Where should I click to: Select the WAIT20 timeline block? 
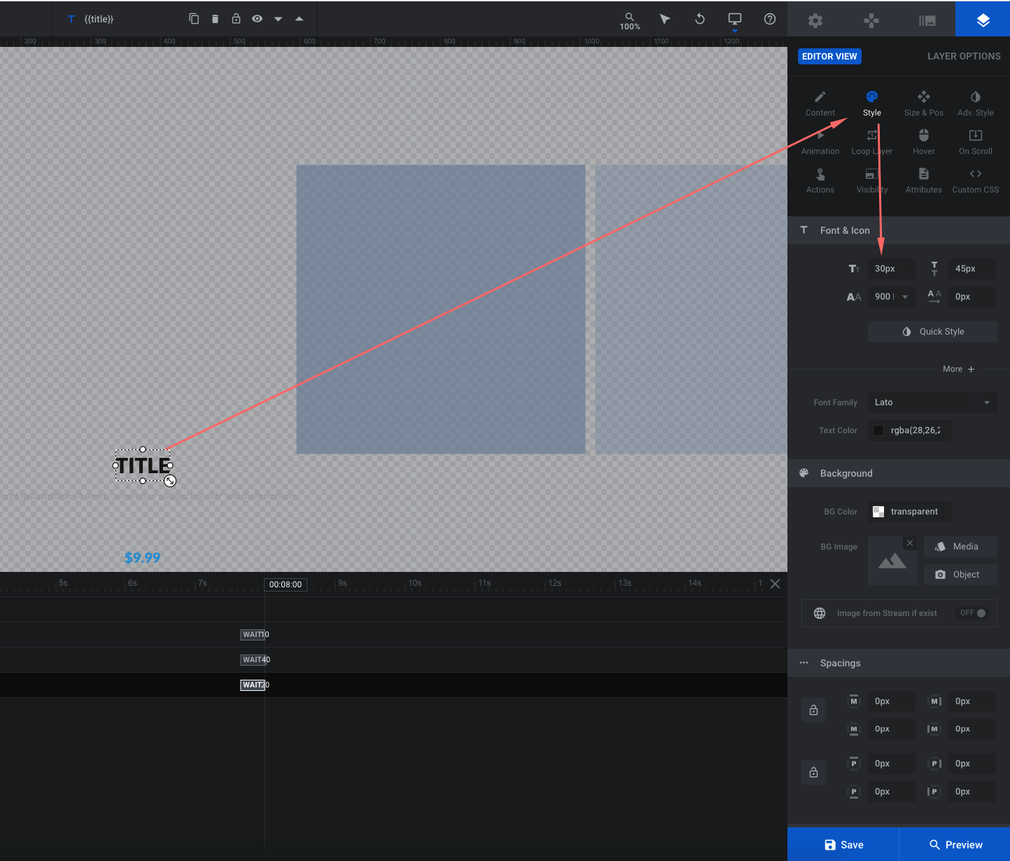click(253, 685)
